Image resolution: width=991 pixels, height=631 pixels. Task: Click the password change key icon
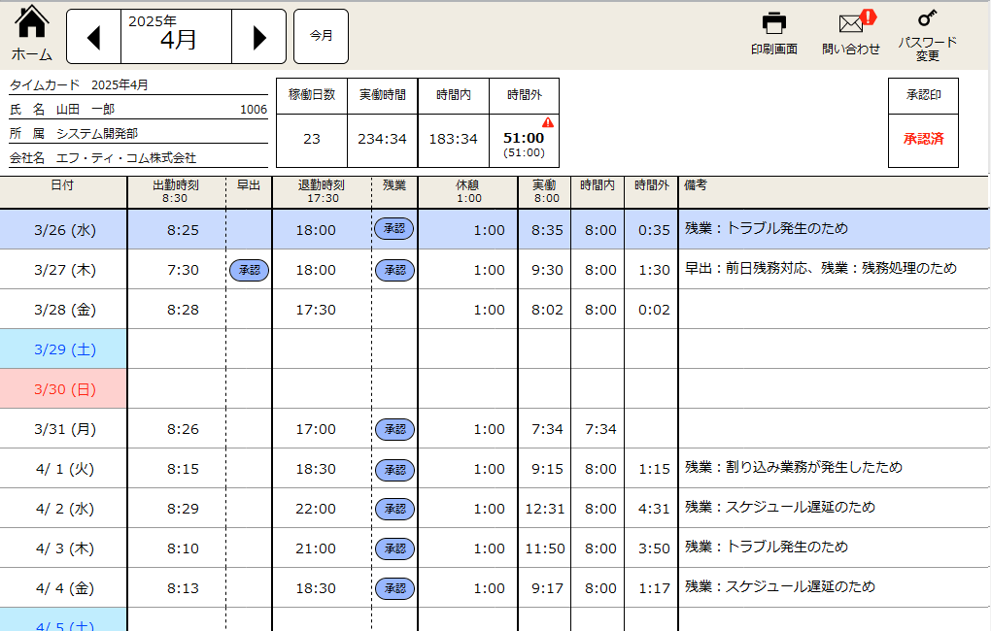[927, 18]
